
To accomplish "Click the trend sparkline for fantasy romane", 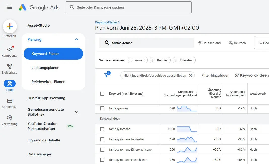I will click(x=187, y=129).
